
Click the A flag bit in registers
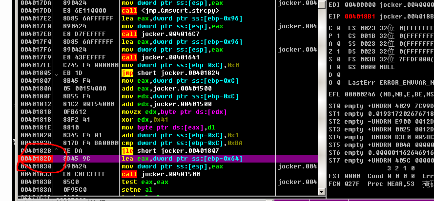[x=338, y=44]
